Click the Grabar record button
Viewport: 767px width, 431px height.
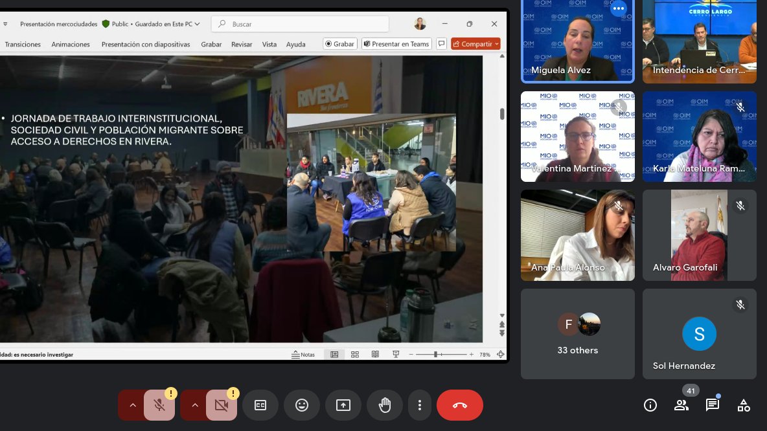340,44
